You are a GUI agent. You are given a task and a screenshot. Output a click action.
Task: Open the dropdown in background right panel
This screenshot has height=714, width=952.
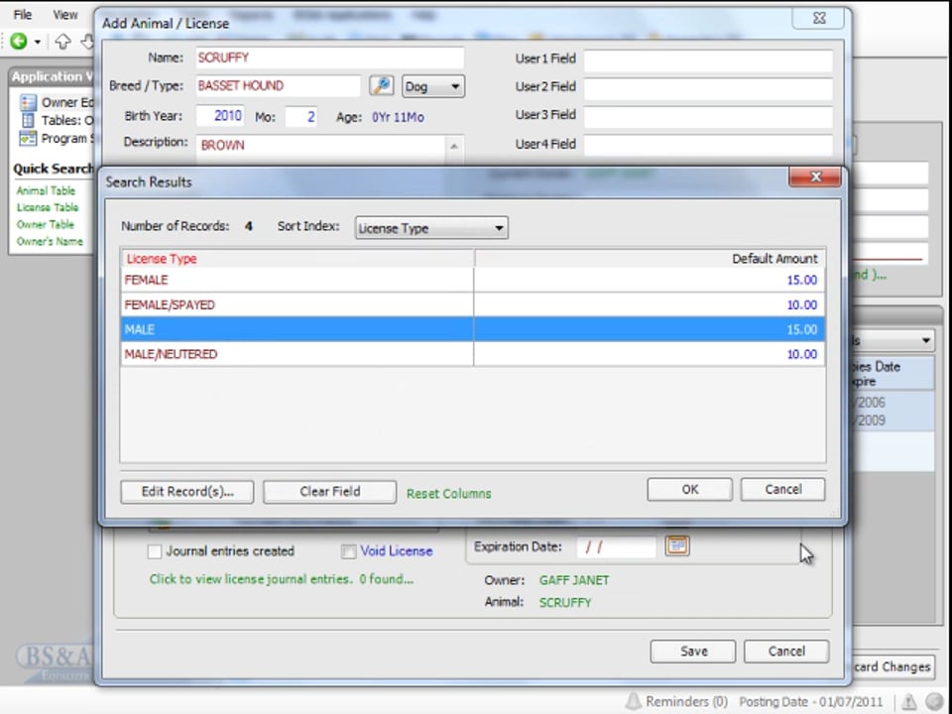tap(926, 340)
